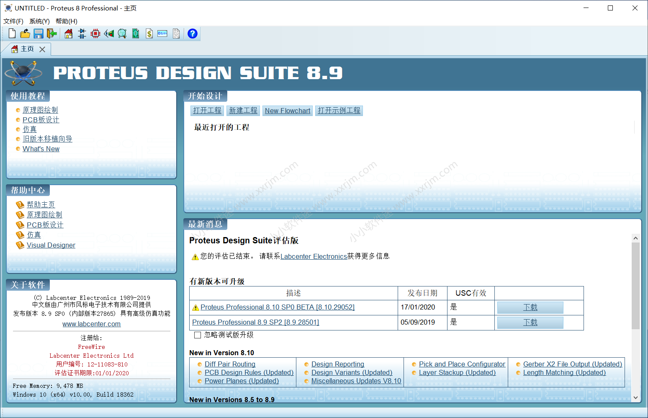Image resolution: width=648 pixels, height=418 pixels.
Task: Open the 帮助主页 help link
Action: click(x=41, y=204)
